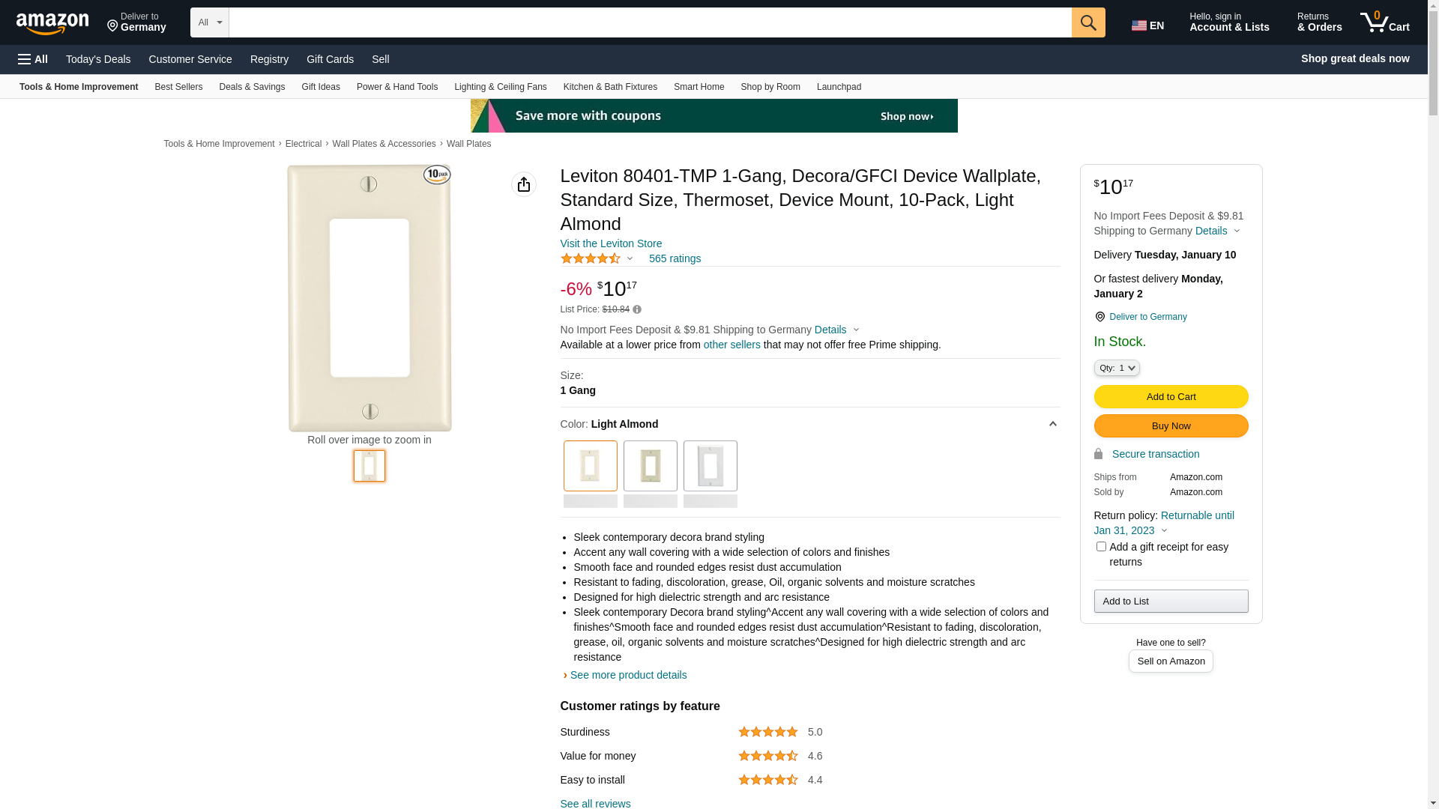
Task: Open the Best Sellers tab
Action: pos(178,87)
